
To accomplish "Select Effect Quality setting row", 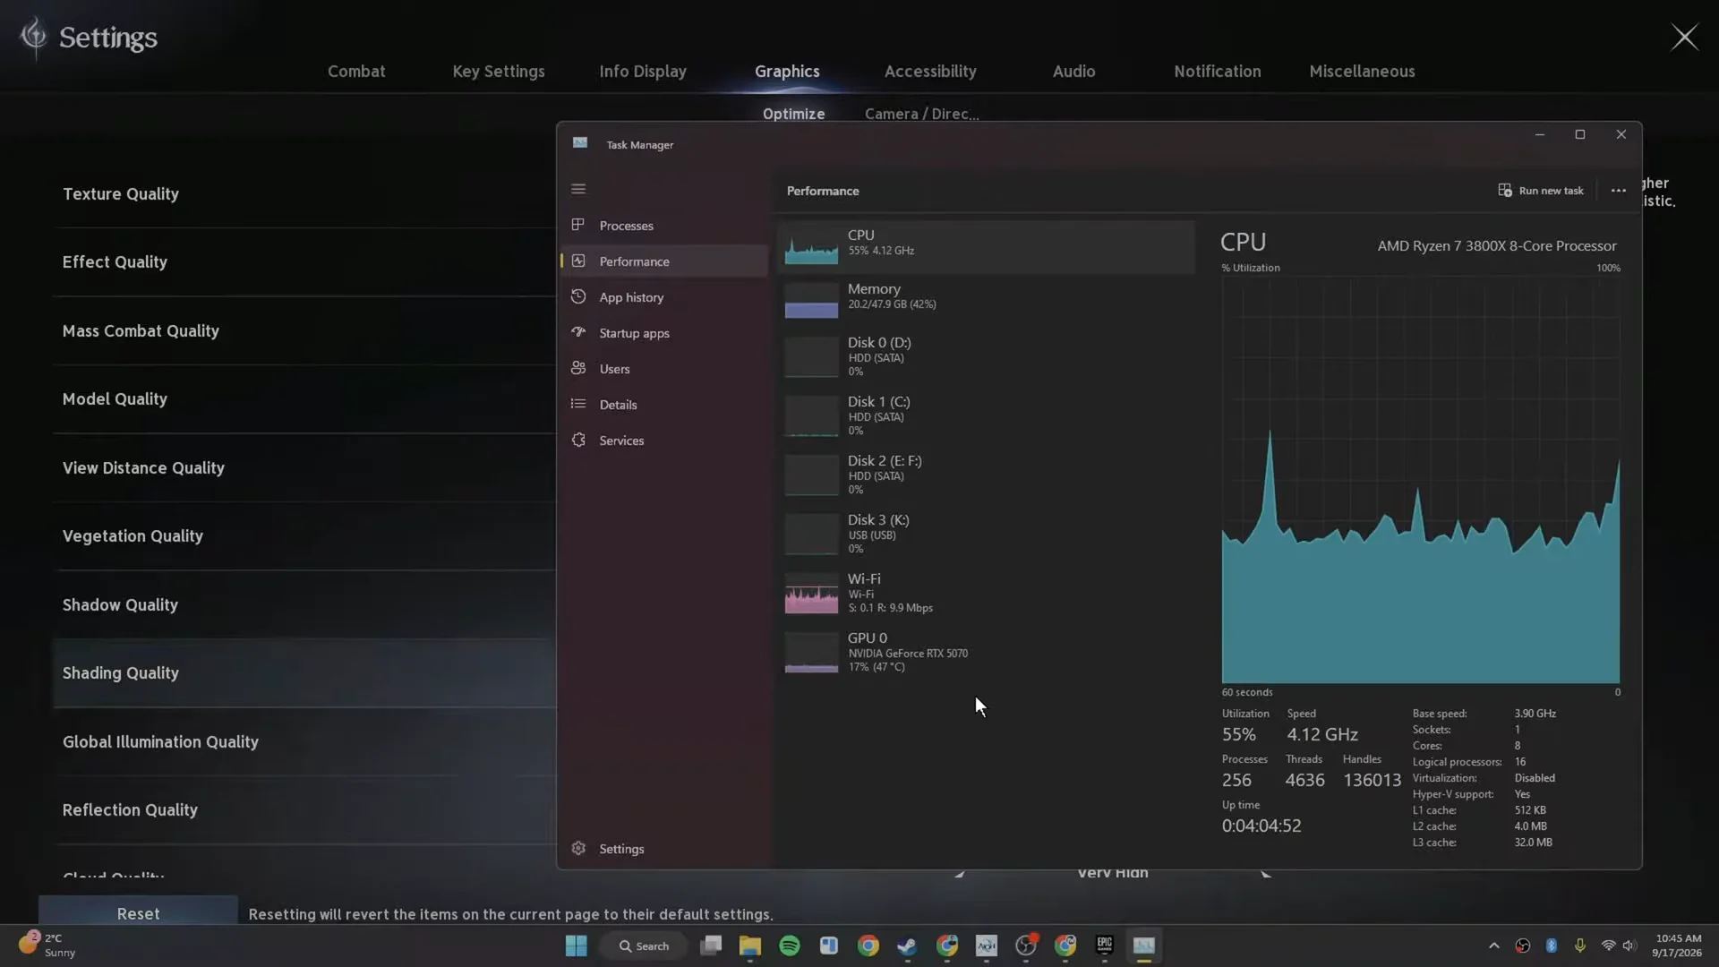I will tap(304, 262).
